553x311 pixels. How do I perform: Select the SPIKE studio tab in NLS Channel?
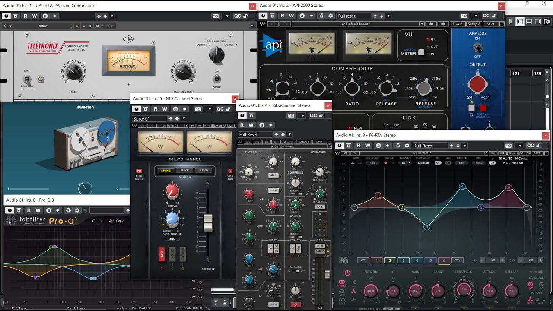[166, 171]
